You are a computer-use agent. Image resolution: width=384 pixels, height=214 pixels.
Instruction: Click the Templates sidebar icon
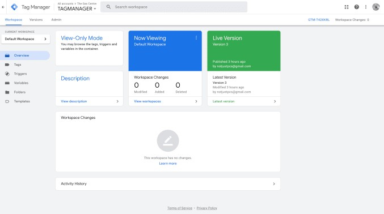click(7, 101)
